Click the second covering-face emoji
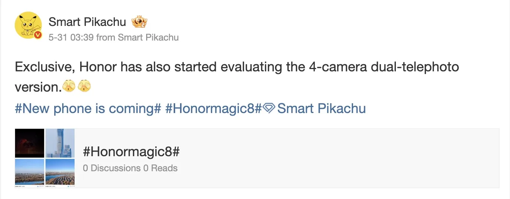 click(x=84, y=87)
